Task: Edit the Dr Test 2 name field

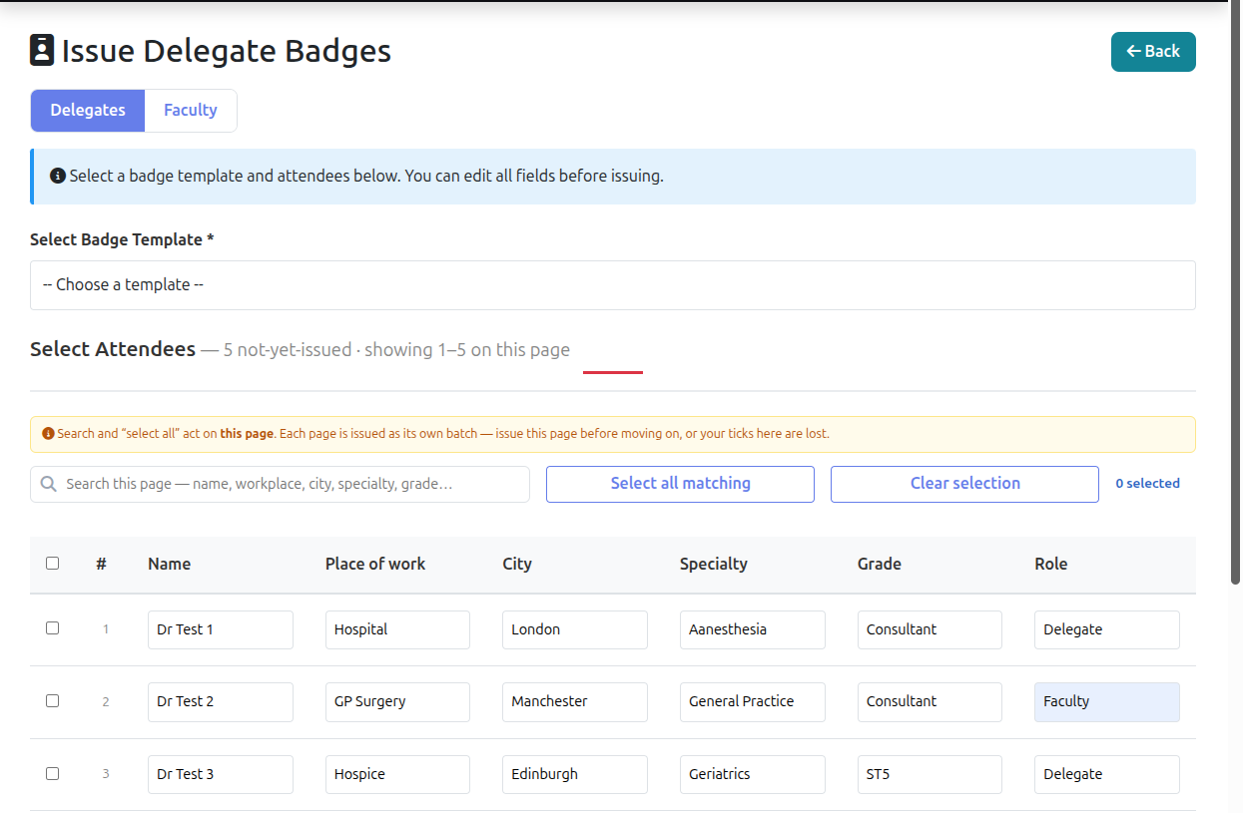Action: click(221, 702)
